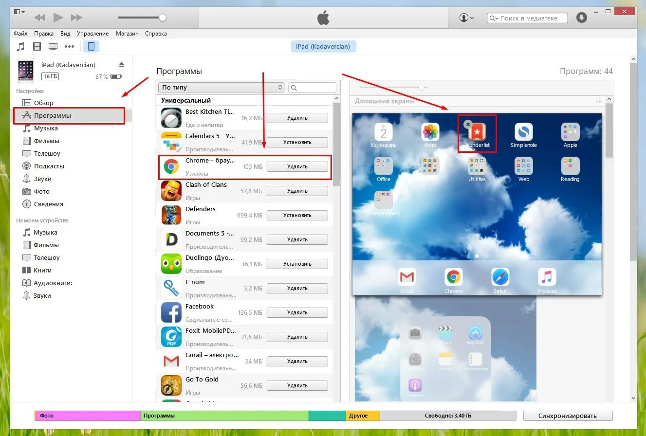The image size is (646, 436).
Task: Select Wunderlist icon on home screen
Action: coord(477,132)
